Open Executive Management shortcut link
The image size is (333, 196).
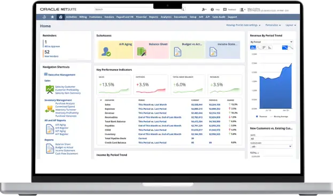point(62,74)
